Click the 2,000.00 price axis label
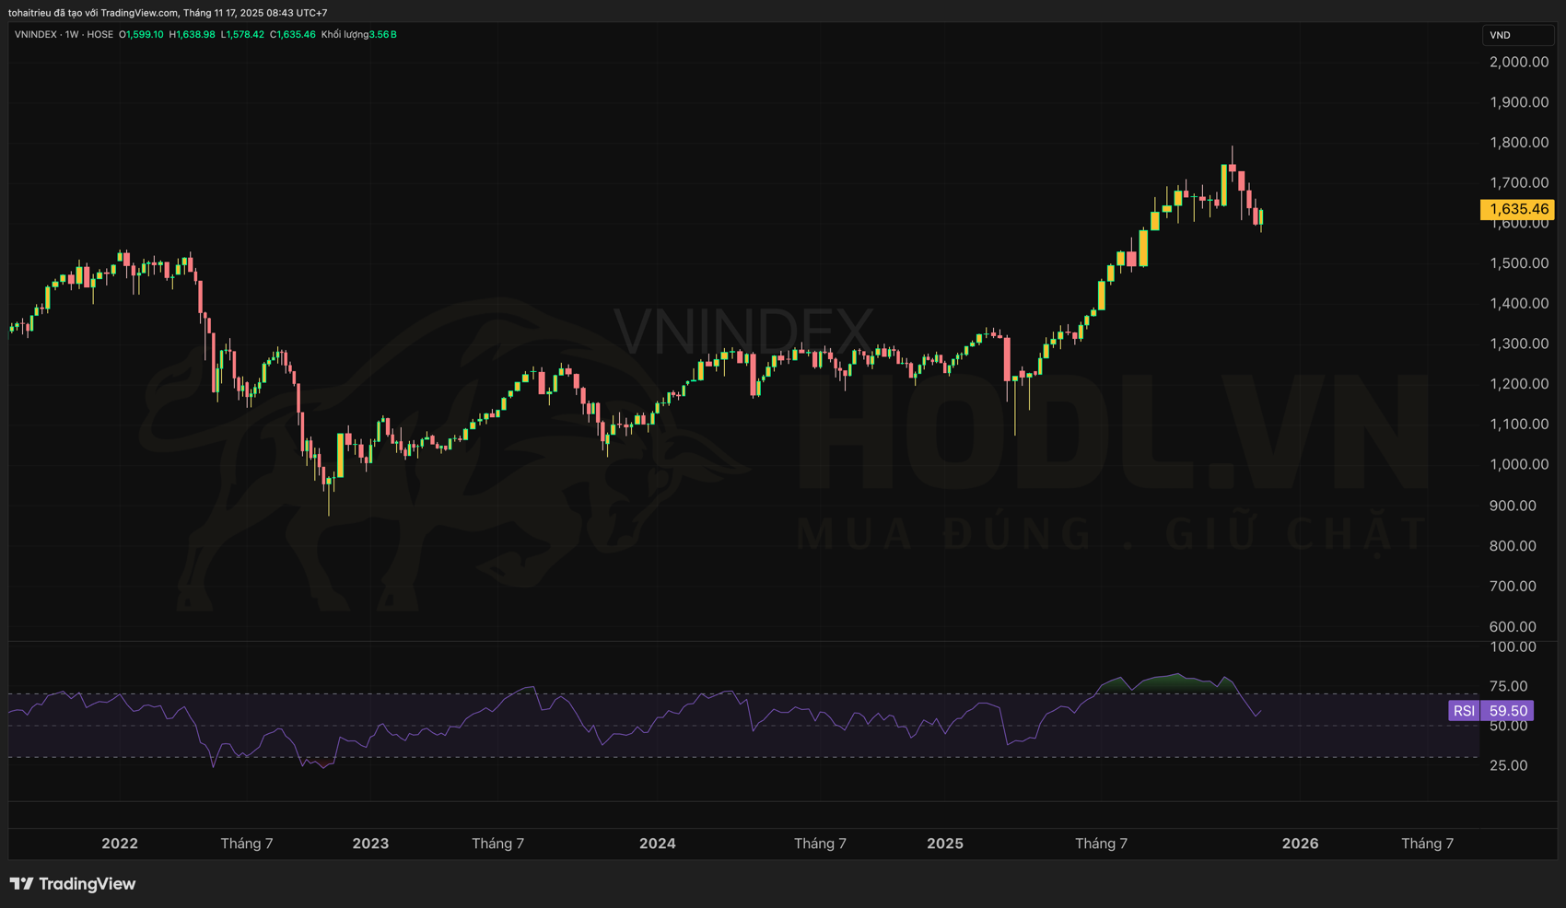Viewport: 1566px width, 908px height. (1518, 62)
